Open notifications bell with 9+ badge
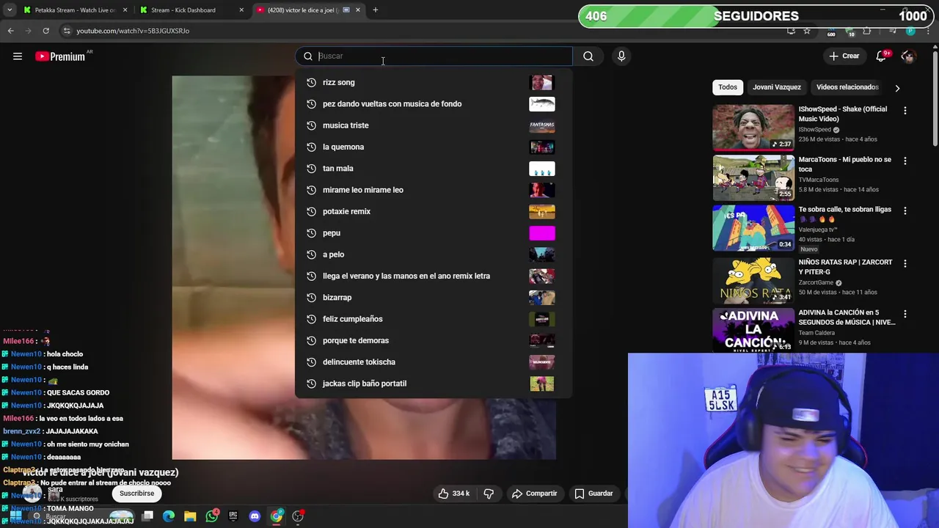 click(881, 56)
